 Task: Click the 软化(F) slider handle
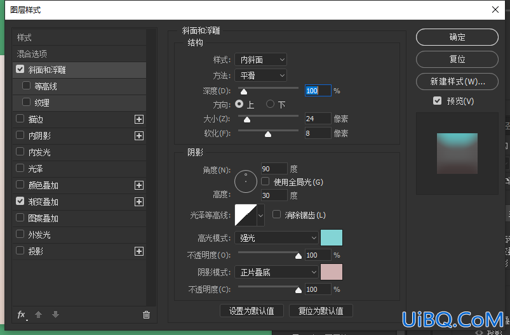267,134
